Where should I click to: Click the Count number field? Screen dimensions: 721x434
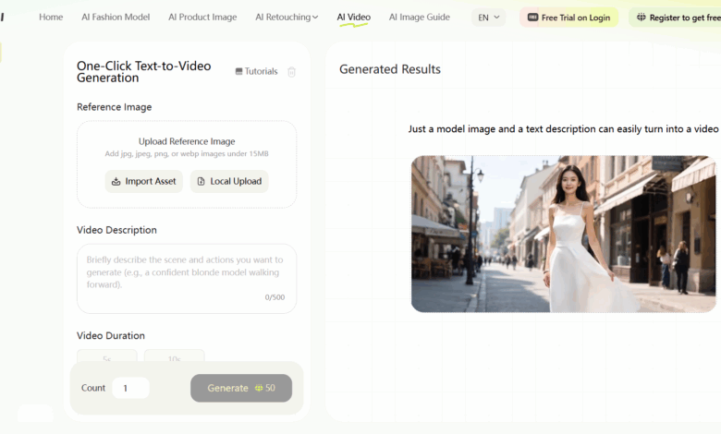[x=130, y=388]
